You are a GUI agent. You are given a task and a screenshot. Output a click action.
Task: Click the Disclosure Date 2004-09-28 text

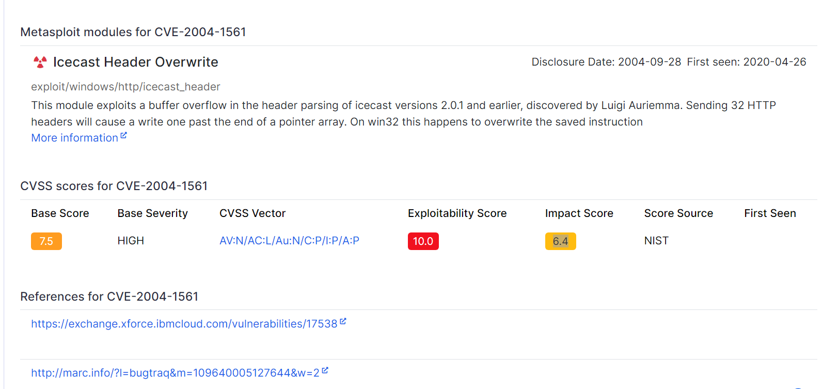[606, 62]
